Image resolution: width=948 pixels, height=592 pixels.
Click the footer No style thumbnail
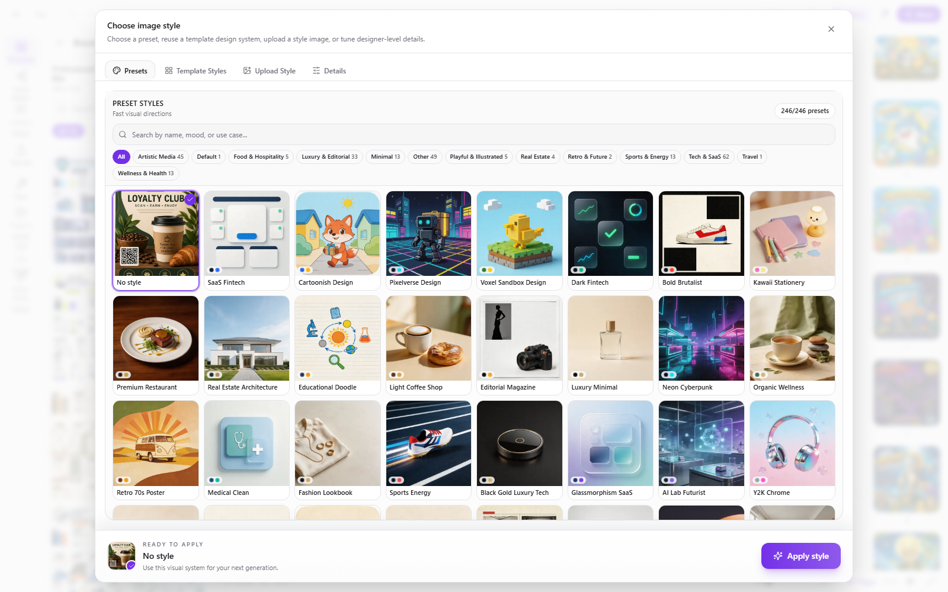coord(121,556)
